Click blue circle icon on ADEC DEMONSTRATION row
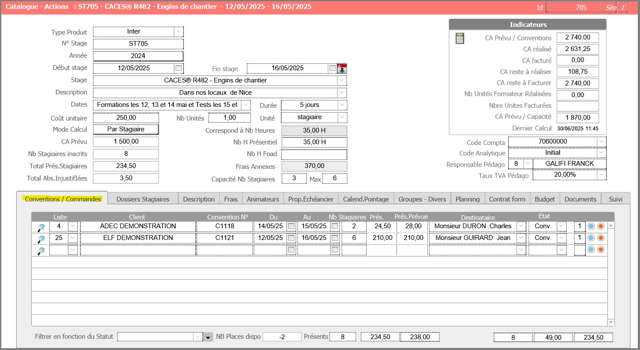640x350 pixels. 591,226
